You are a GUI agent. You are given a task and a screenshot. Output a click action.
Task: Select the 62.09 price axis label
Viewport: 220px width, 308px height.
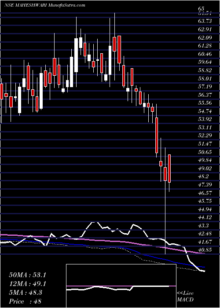(205, 37)
